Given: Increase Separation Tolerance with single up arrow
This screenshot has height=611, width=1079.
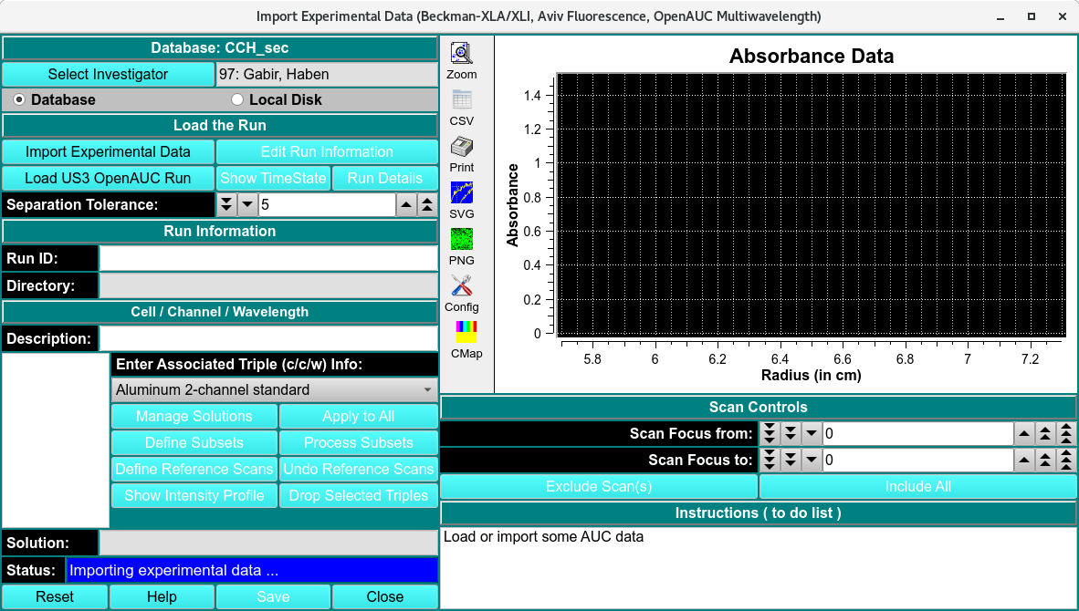Looking at the screenshot, I should 406,205.
